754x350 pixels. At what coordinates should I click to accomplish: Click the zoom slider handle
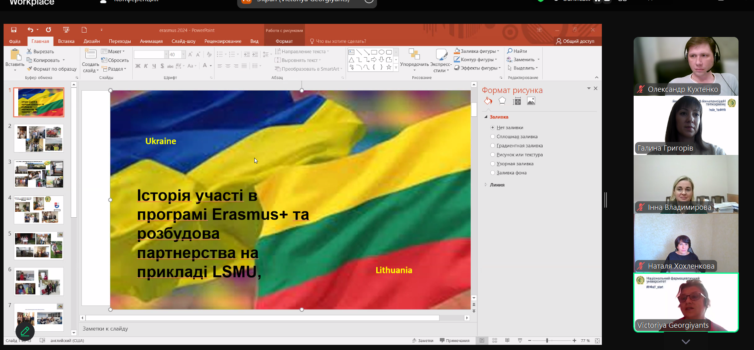[x=547, y=340]
